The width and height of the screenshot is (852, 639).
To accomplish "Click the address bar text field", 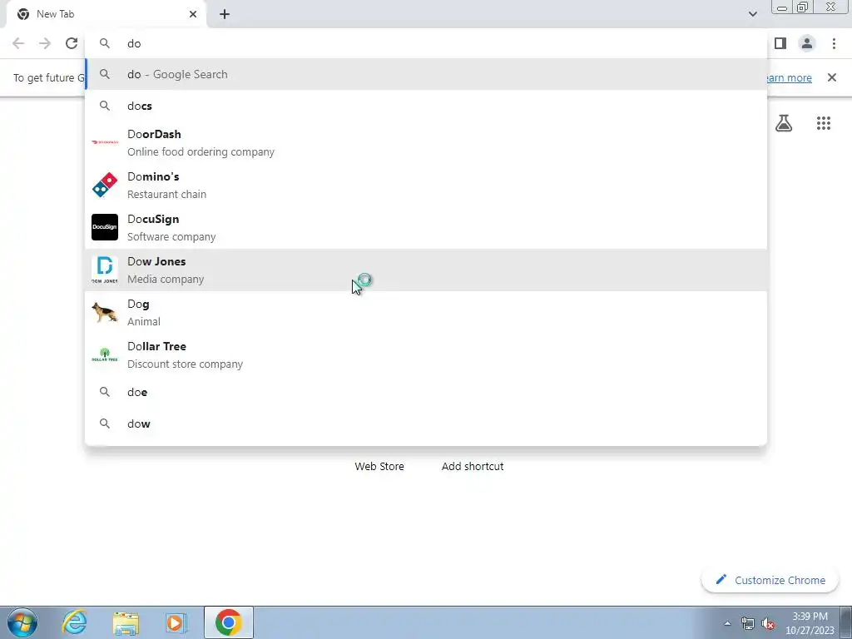I will (426, 43).
